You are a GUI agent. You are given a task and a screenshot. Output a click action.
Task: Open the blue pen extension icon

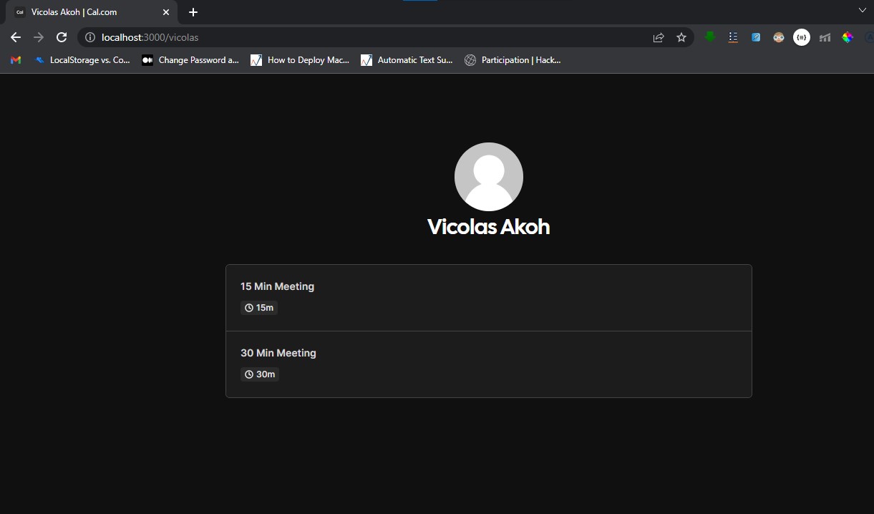point(756,37)
